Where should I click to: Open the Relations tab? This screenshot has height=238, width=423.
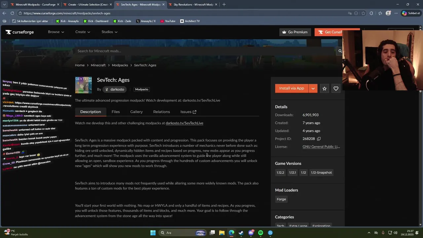pyautogui.click(x=162, y=112)
